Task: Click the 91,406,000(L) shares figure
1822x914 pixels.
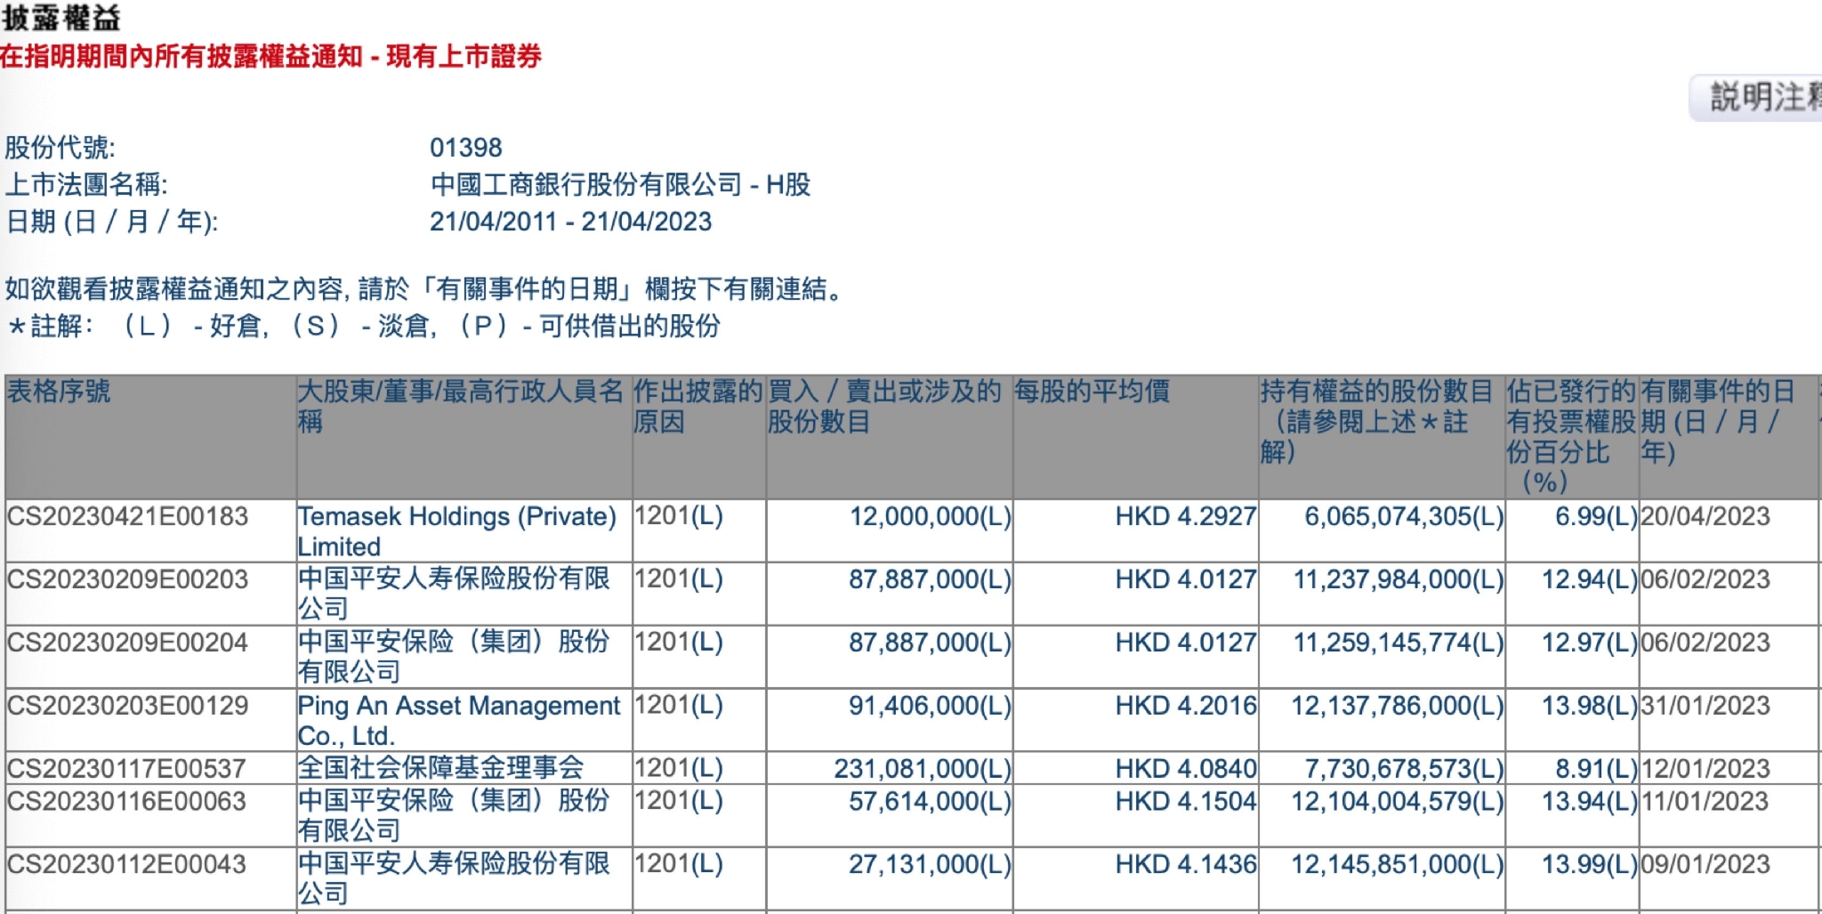Action: (x=931, y=706)
